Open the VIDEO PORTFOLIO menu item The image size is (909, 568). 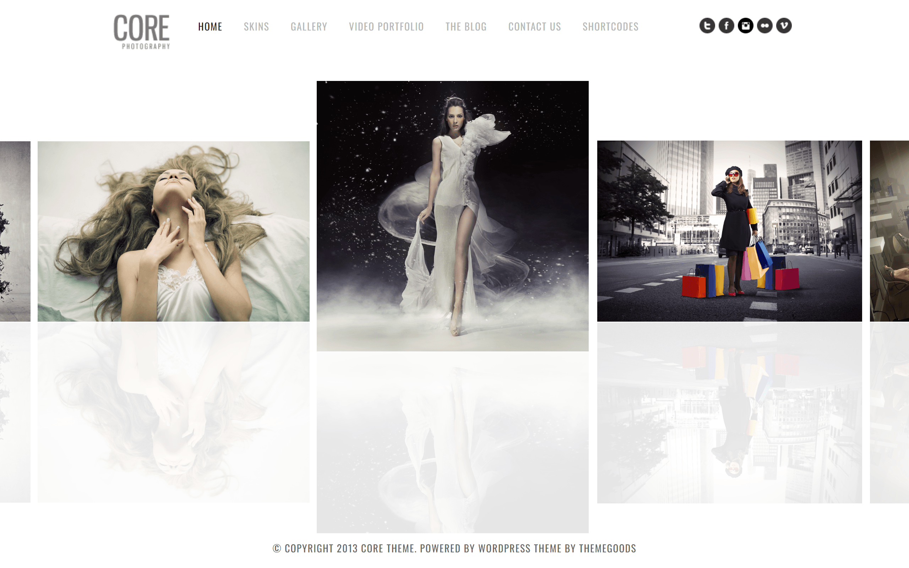point(386,26)
